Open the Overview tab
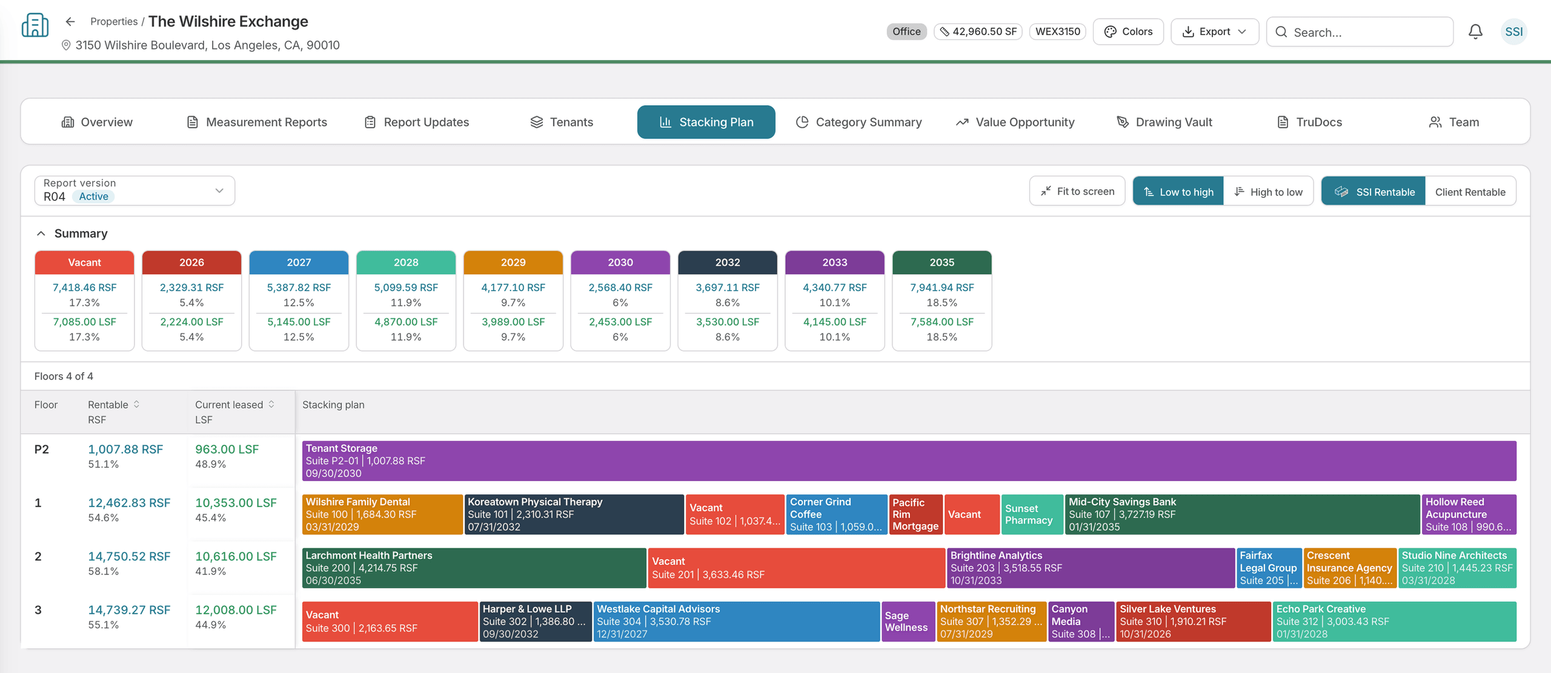Image resolution: width=1551 pixels, height=673 pixels. (97, 122)
